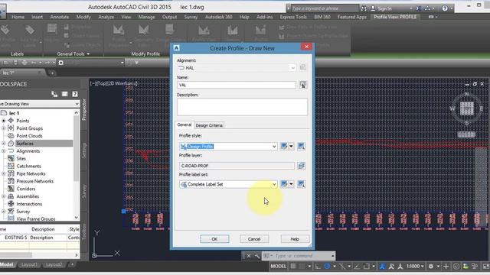Open the Alignment HAL dropdown
The width and height of the screenshot is (490, 275).
292,68
